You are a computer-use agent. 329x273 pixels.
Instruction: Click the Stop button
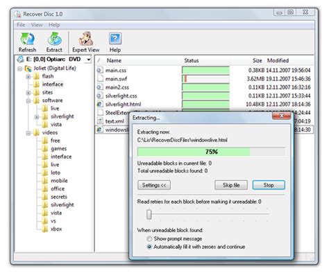(x=269, y=185)
